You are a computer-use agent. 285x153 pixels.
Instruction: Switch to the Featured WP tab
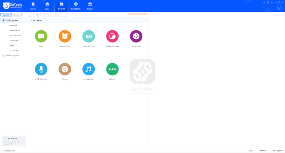(17, 15)
